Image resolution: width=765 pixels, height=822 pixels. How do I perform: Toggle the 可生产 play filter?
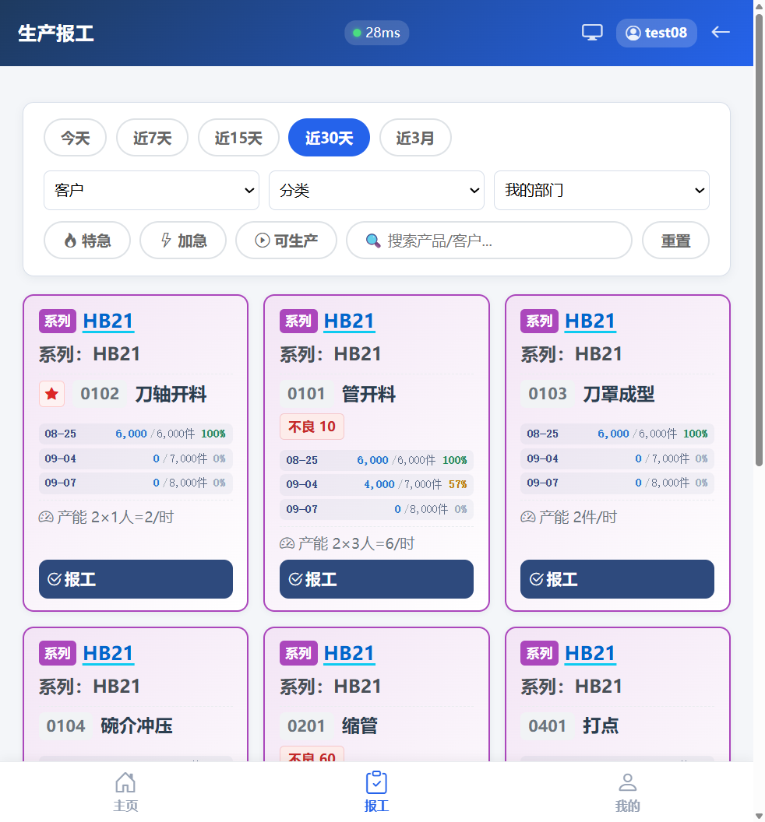point(286,241)
